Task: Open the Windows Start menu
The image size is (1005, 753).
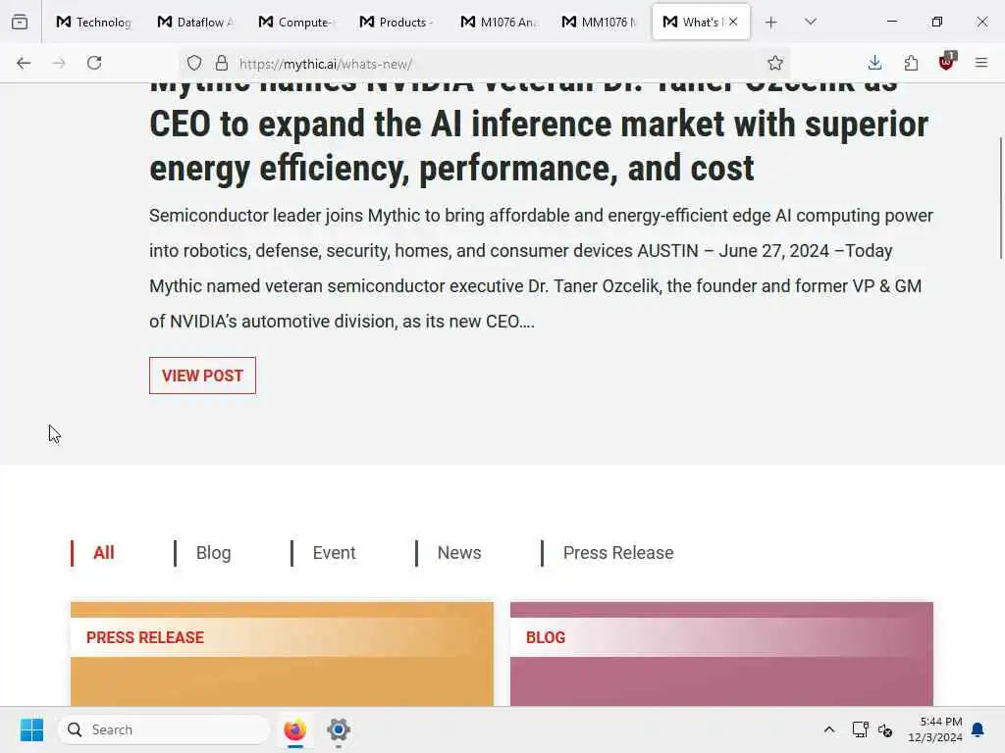Action: tap(31, 729)
